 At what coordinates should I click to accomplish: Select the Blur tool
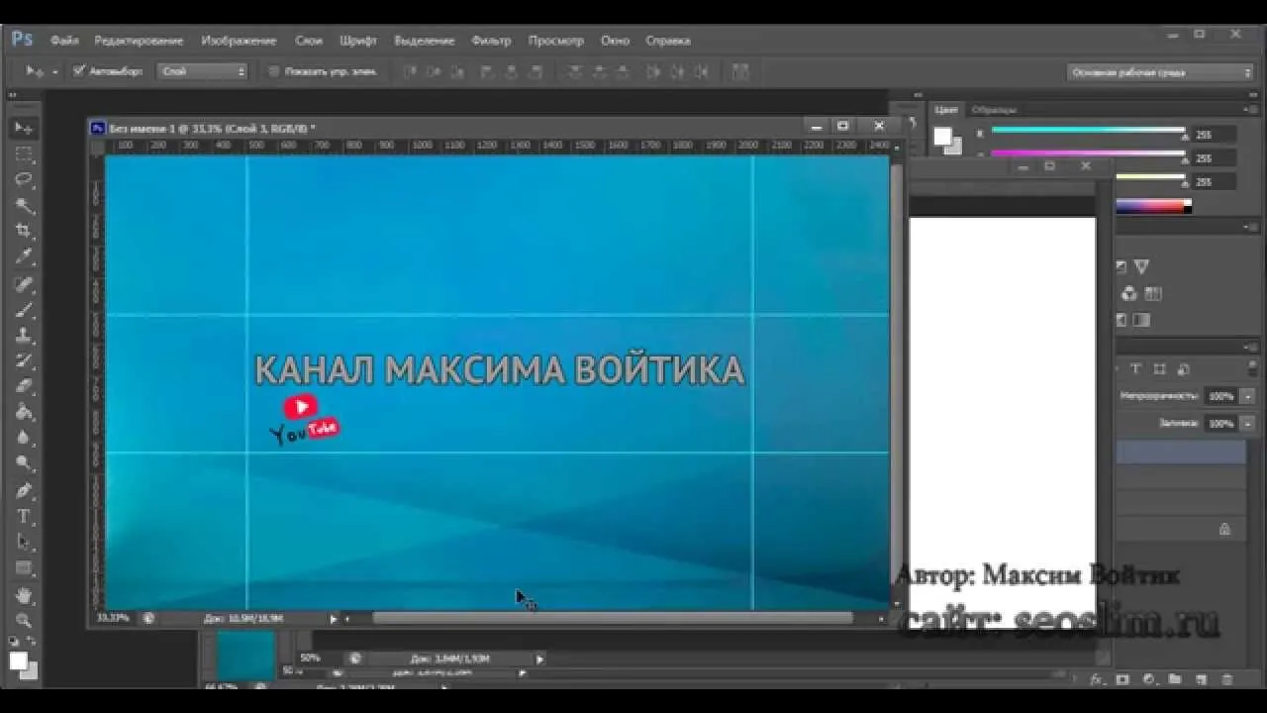click(24, 438)
